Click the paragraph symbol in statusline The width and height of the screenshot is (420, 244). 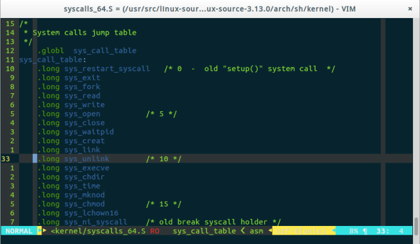(365, 231)
